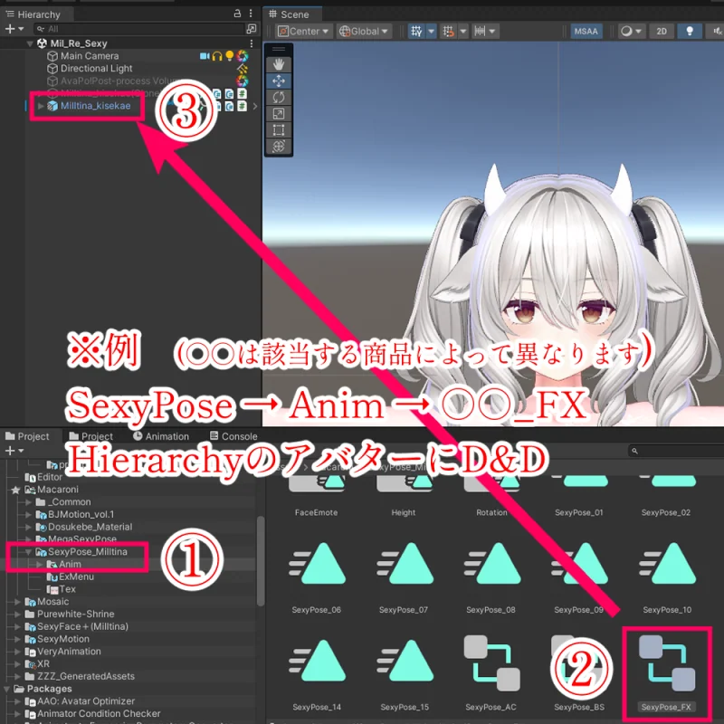Select the SexyPose_15 animation clip
724x724 pixels.
405,674
